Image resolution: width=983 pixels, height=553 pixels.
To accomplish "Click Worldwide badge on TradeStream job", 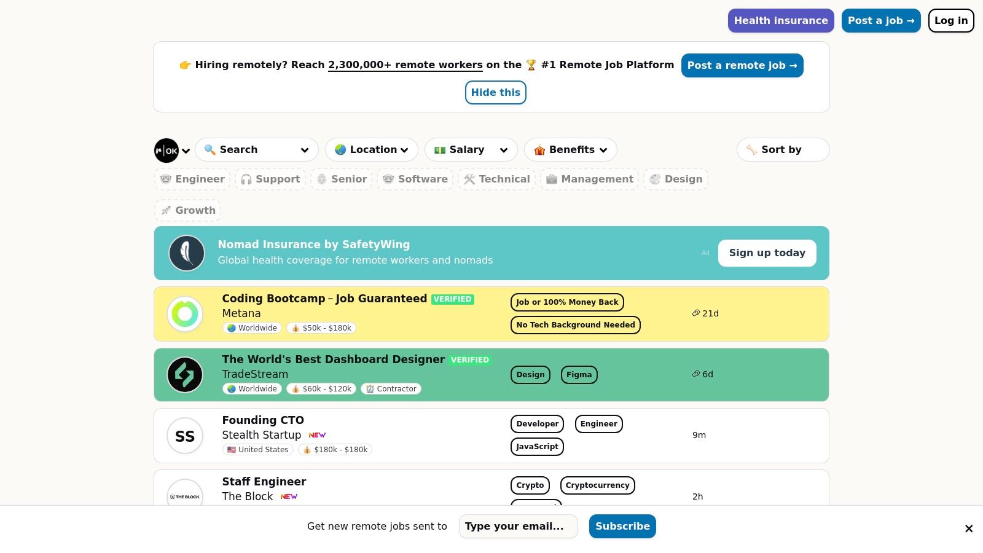I will pos(252,389).
